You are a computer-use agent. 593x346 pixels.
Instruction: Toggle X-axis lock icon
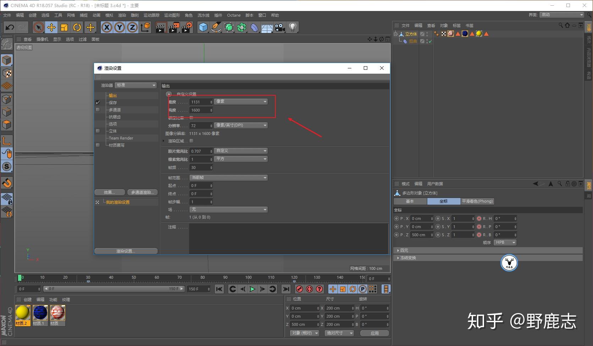point(106,27)
